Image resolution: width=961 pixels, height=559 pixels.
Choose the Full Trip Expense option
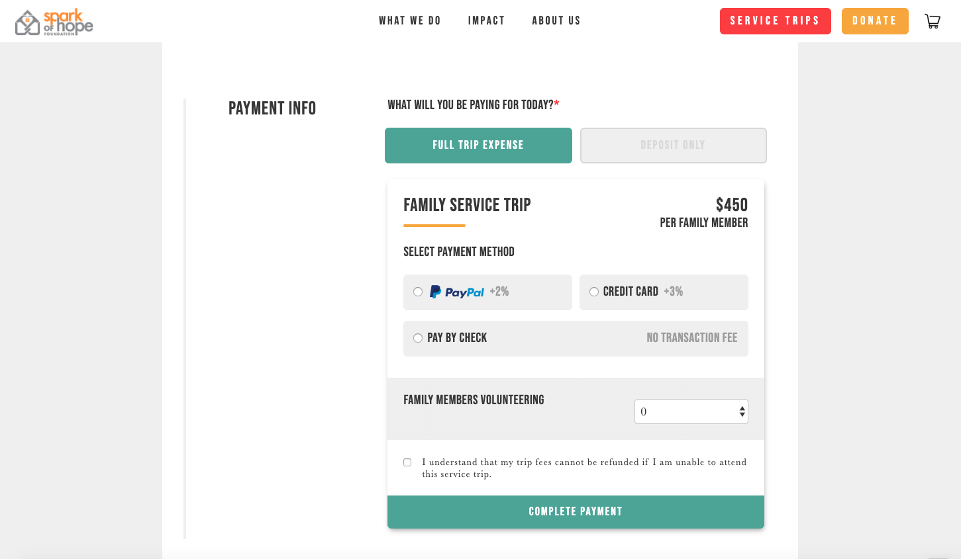[x=478, y=146]
